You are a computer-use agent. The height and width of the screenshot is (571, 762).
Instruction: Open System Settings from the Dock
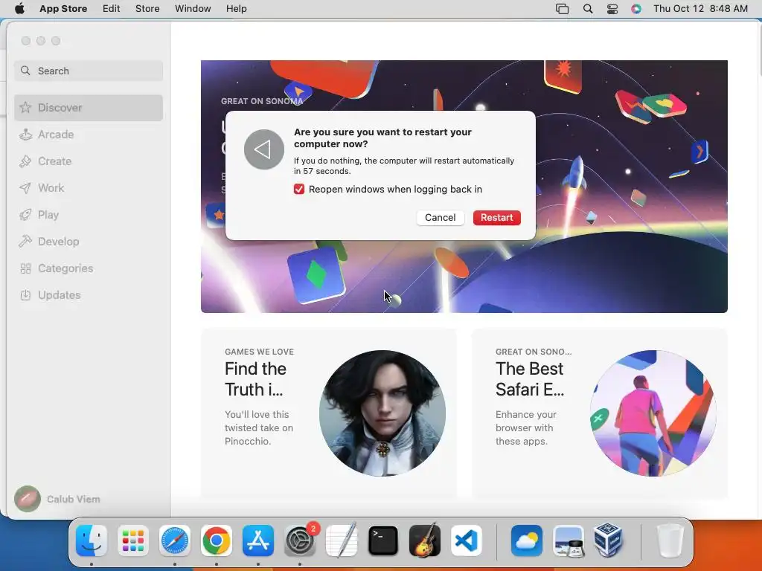pyautogui.click(x=300, y=541)
